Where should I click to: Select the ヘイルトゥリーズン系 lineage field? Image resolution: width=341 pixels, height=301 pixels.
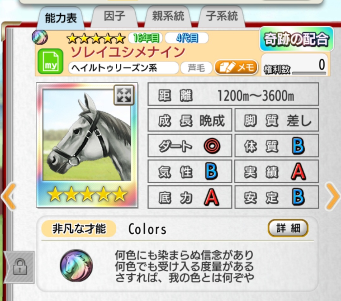[x=123, y=68]
